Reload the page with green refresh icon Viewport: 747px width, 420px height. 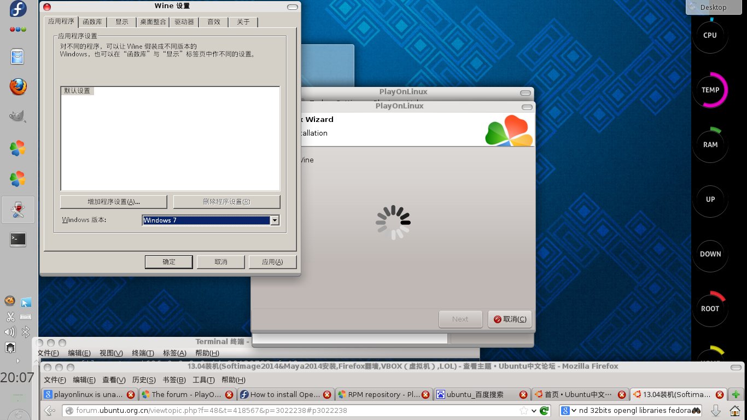pos(544,411)
